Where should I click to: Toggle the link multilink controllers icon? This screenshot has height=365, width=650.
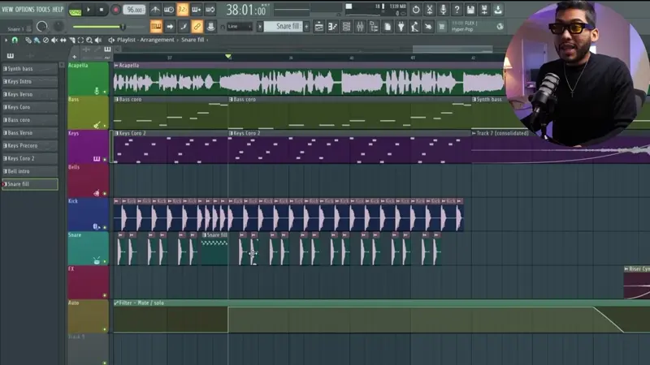[197, 27]
